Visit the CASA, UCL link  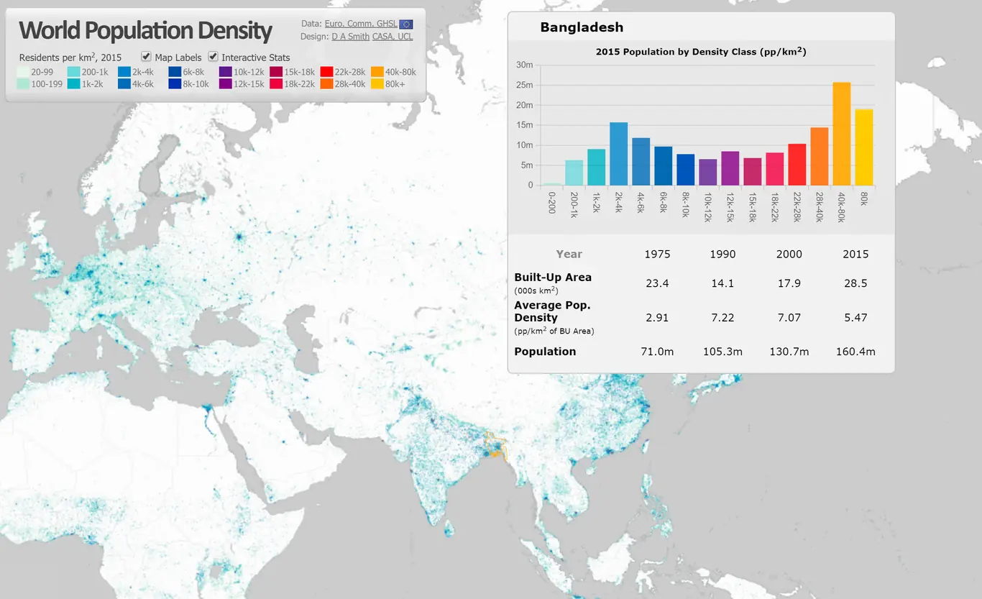[393, 36]
